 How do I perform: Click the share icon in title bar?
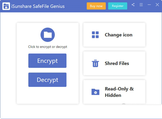(x=133, y=5)
